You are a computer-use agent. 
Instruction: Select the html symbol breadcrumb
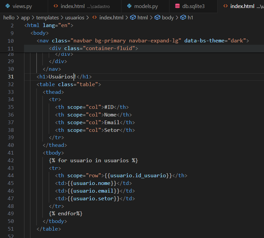143,17
